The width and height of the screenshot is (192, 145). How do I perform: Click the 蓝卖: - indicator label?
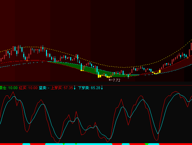coord(44,88)
